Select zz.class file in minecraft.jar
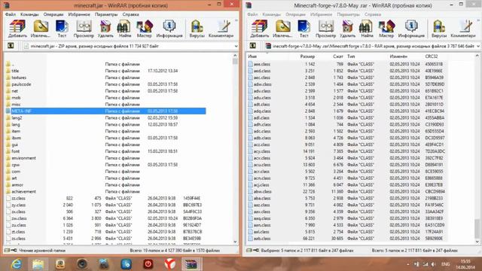 coord(18,198)
